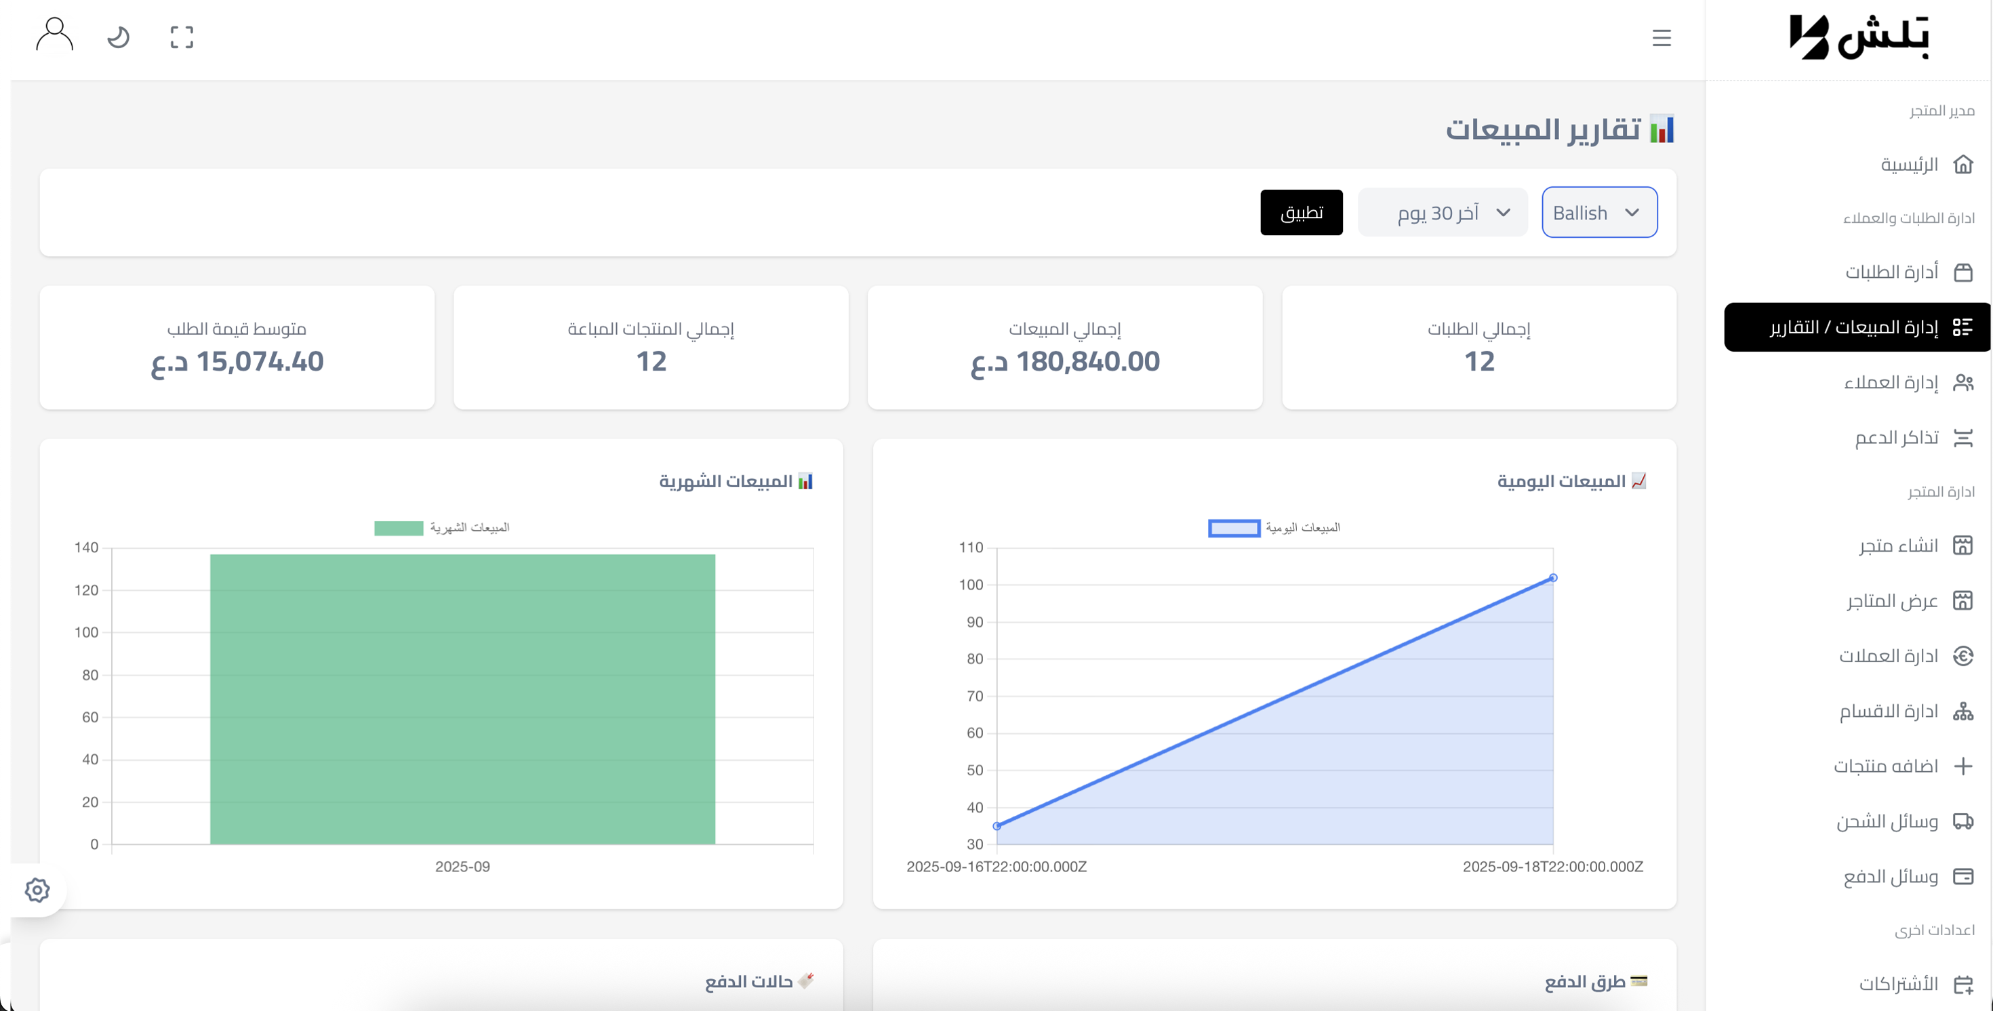
Task: Click the home icon beside الرئيسية
Action: (x=1962, y=165)
